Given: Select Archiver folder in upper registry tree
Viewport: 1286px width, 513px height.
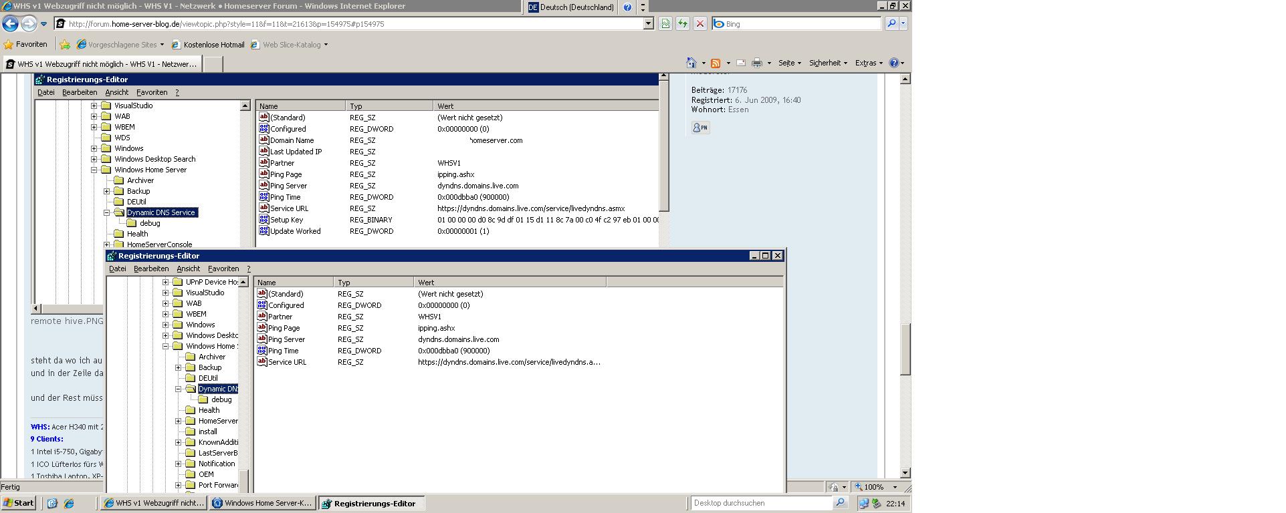Looking at the screenshot, I should click(134, 180).
